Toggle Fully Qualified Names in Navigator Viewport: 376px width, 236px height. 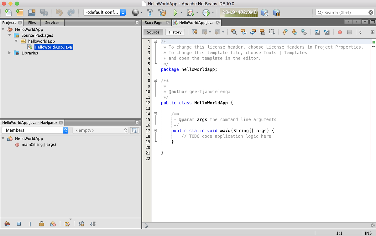point(67,224)
